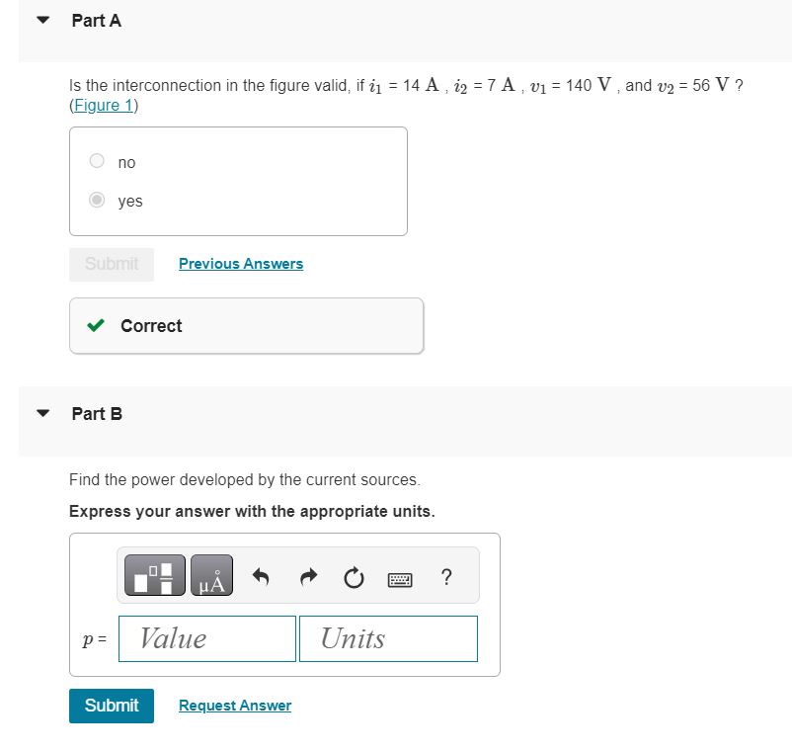Click the help question mark icon
The width and height of the screenshot is (792, 752).
coord(446,578)
